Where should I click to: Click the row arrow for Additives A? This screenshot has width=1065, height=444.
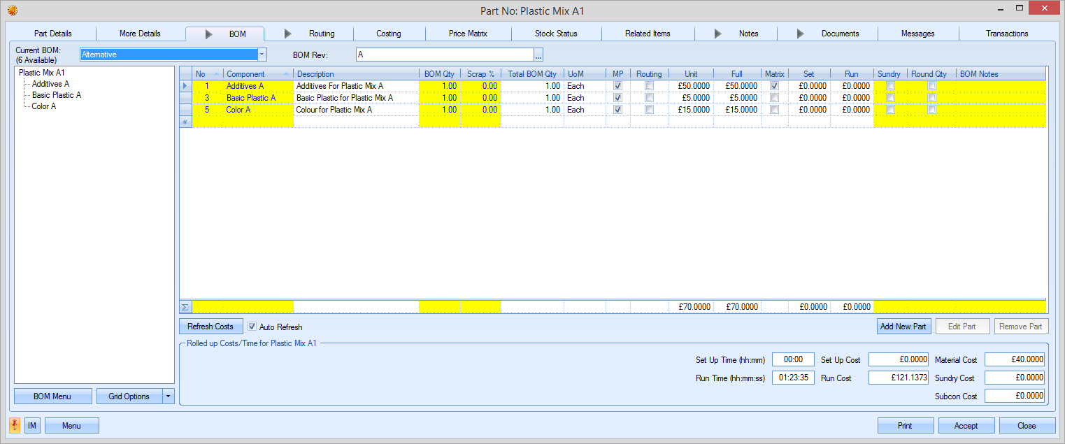coord(185,86)
